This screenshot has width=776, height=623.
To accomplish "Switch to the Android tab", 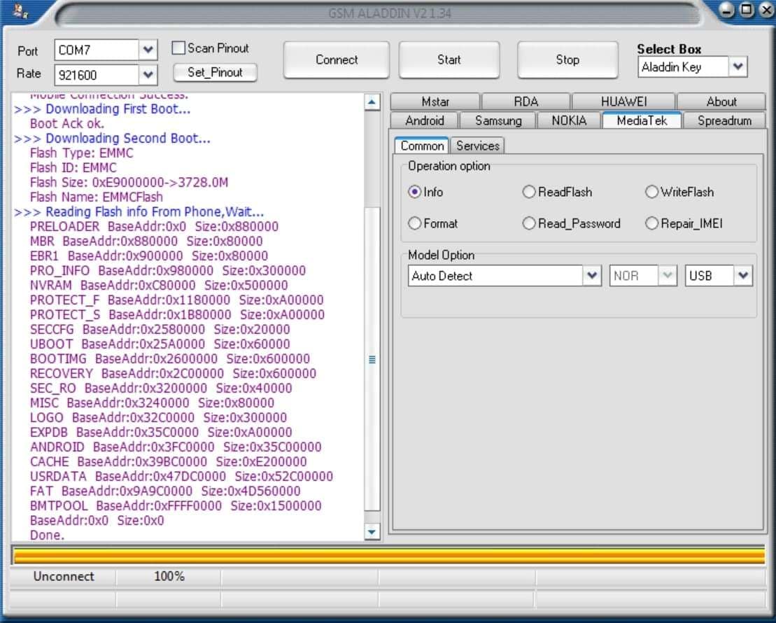I will click(x=424, y=120).
